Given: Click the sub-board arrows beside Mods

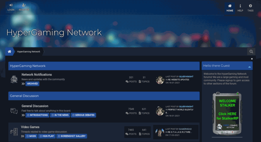Looking at the screenshot, I should click(23, 136).
